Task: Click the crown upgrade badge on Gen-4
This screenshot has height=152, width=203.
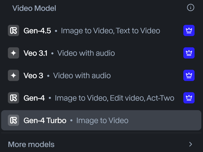Action: point(189,98)
